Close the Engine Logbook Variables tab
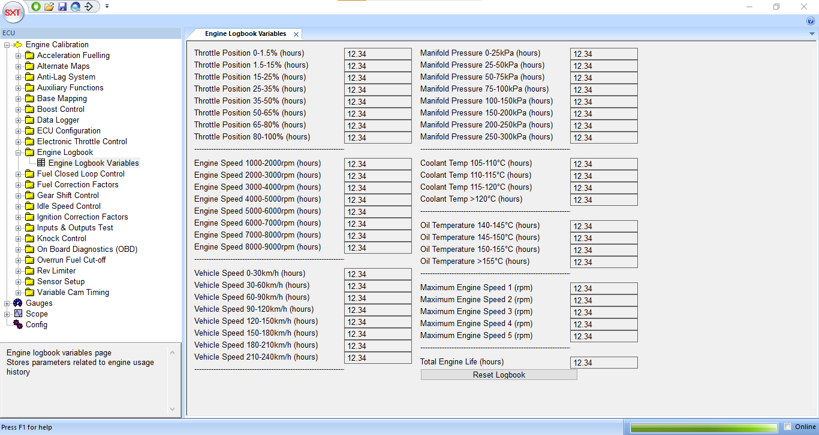This screenshot has height=435, width=819. 296,35
